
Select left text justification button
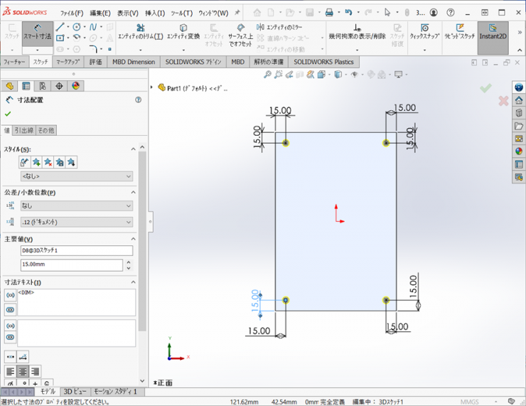click(x=10, y=371)
